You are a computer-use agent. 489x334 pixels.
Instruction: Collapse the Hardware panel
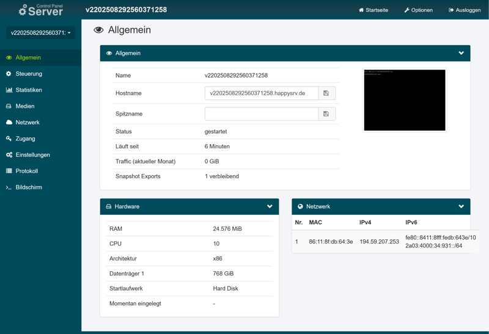[270, 206]
